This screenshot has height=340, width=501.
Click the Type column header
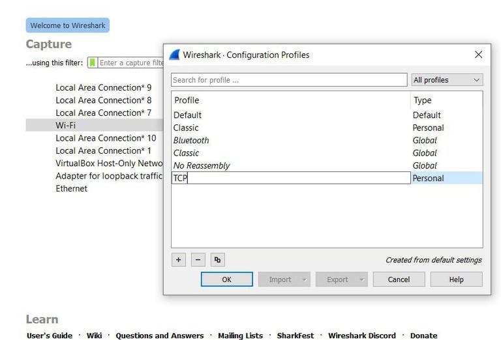click(x=447, y=100)
